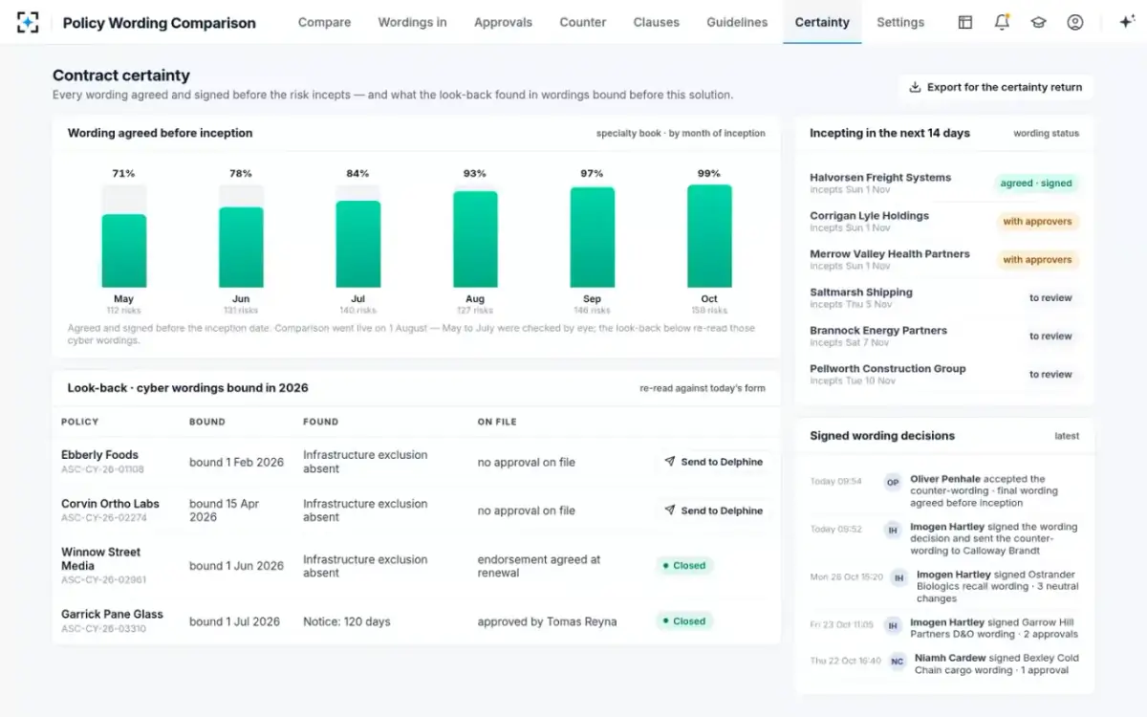Click the Closed badge for Winnow Street Media
The width and height of the screenshot is (1147, 717).
[x=684, y=566]
